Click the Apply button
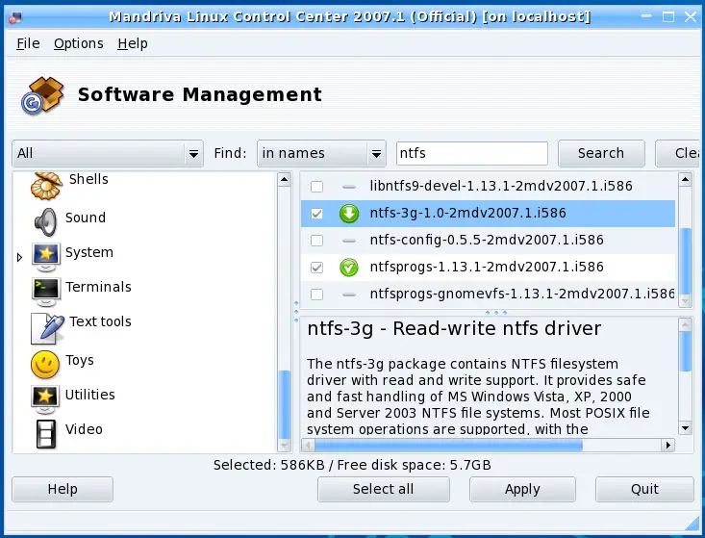705x538 pixels. pos(522,489)
